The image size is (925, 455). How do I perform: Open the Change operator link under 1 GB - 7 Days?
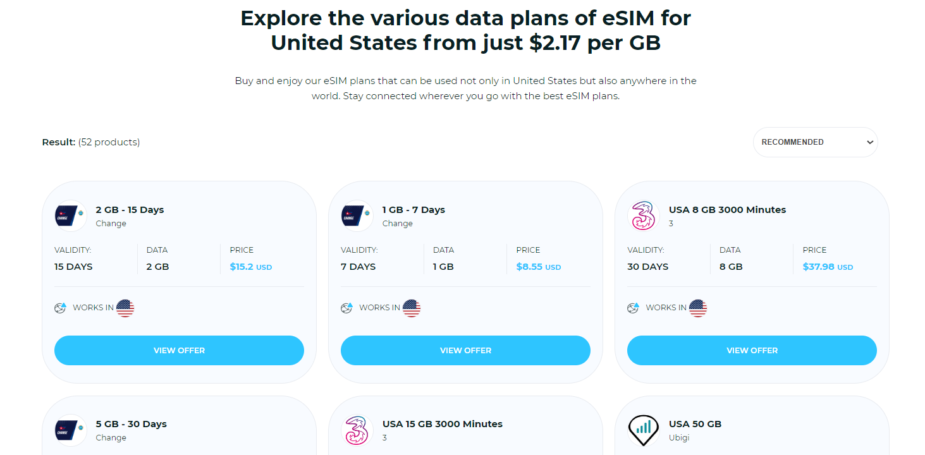(398, 223)
